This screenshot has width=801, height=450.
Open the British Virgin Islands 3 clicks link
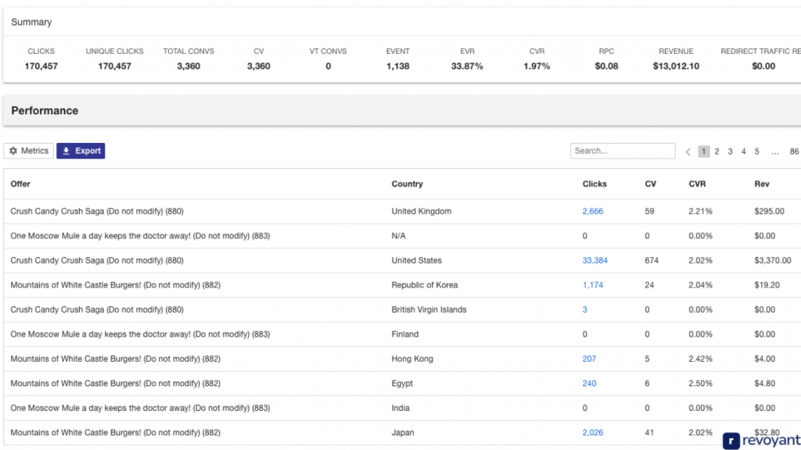coord(585,309)
